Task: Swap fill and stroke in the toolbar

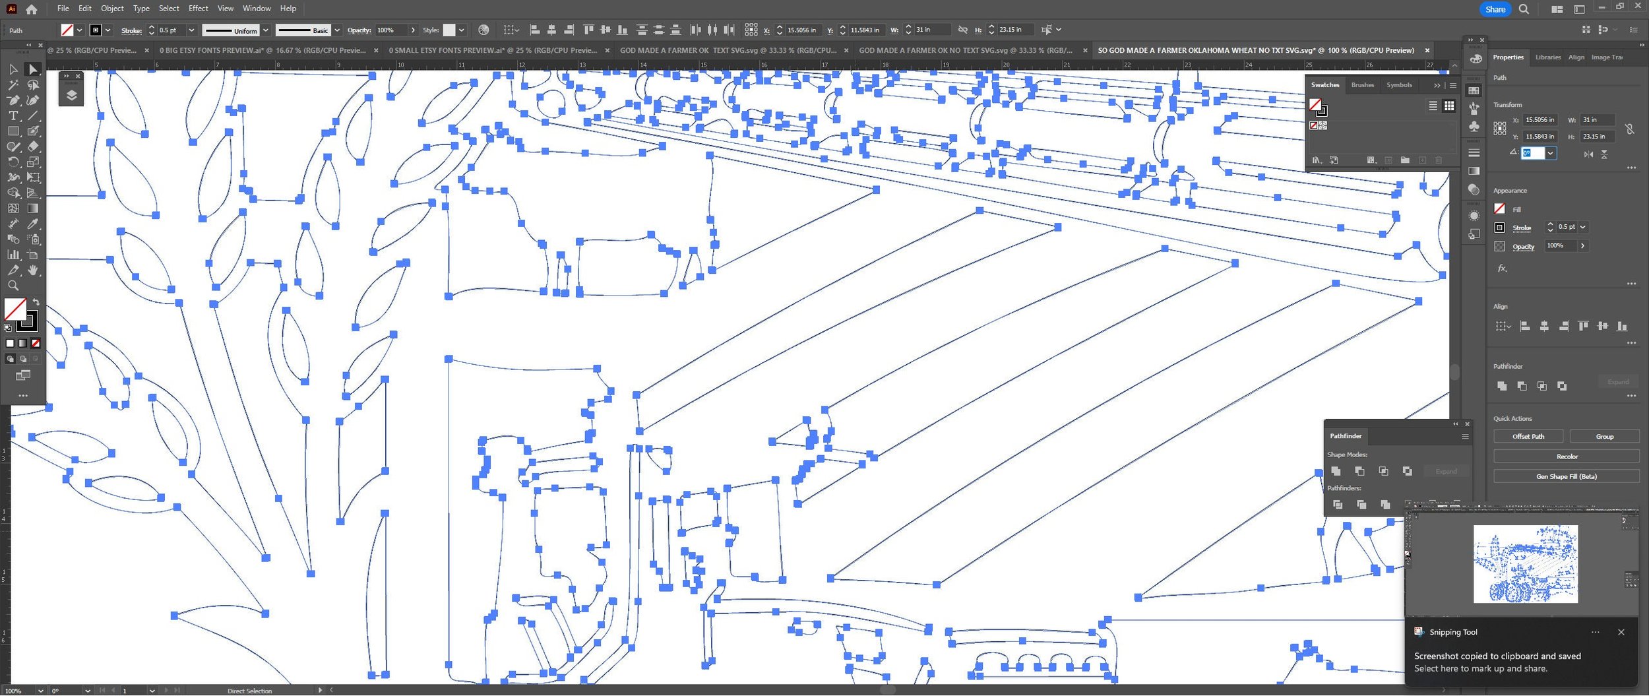Action: (x=36, y=302)
